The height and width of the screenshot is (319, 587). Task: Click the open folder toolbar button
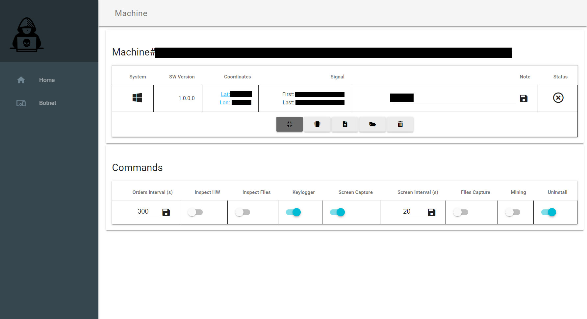pyautogui.click(x=372, y=124)
